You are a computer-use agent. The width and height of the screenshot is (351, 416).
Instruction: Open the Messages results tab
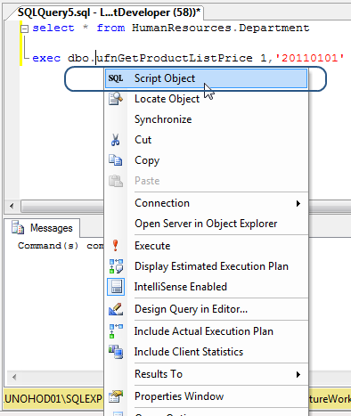pyautogui.click(x=42, y=228)
